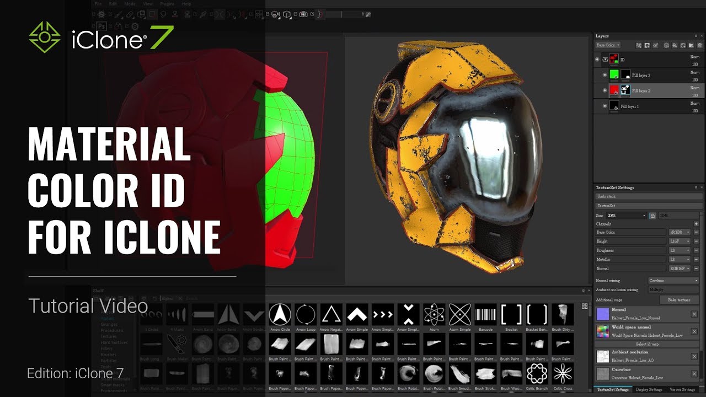Open the Plugins menu
This screenshot has width=706, height=397.
point(166,4)
